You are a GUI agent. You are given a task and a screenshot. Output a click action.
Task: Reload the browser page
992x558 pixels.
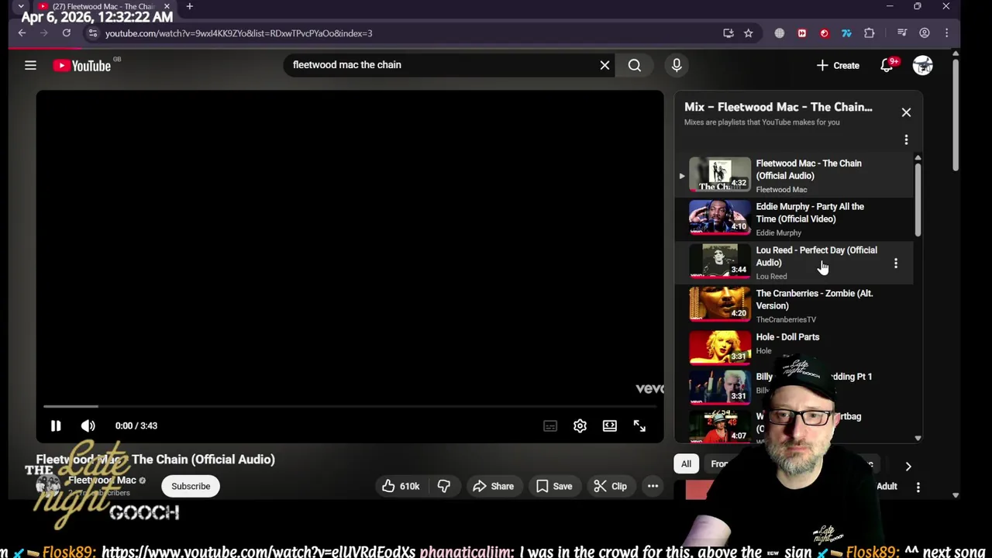point(67,33)
